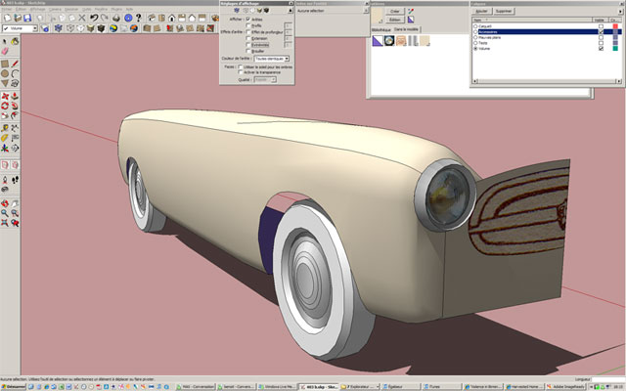
Task: Toggle the Profils checkbox
Action: [x=247, y=26]
